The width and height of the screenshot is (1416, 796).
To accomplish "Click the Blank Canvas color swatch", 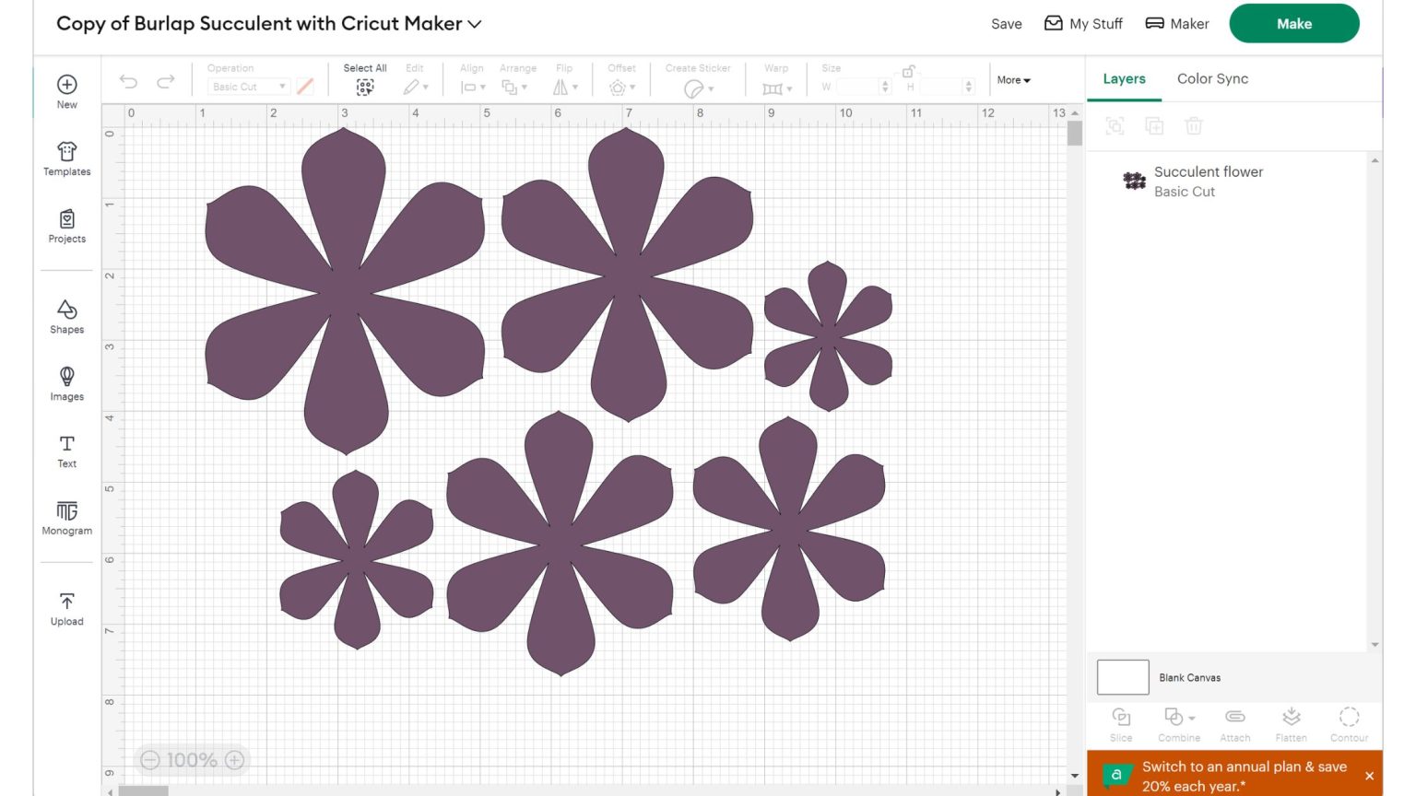I will pos(1122,677).
